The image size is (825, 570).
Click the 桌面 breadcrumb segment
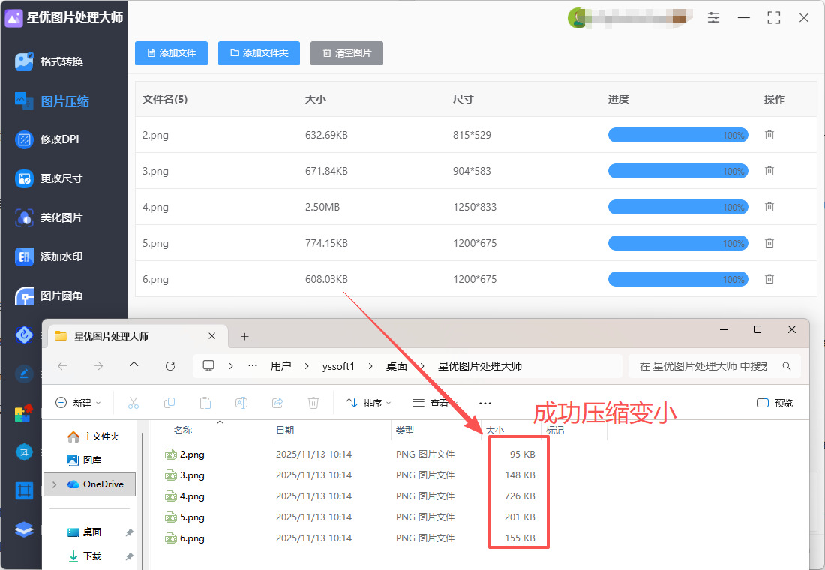[x=396, y=366]
